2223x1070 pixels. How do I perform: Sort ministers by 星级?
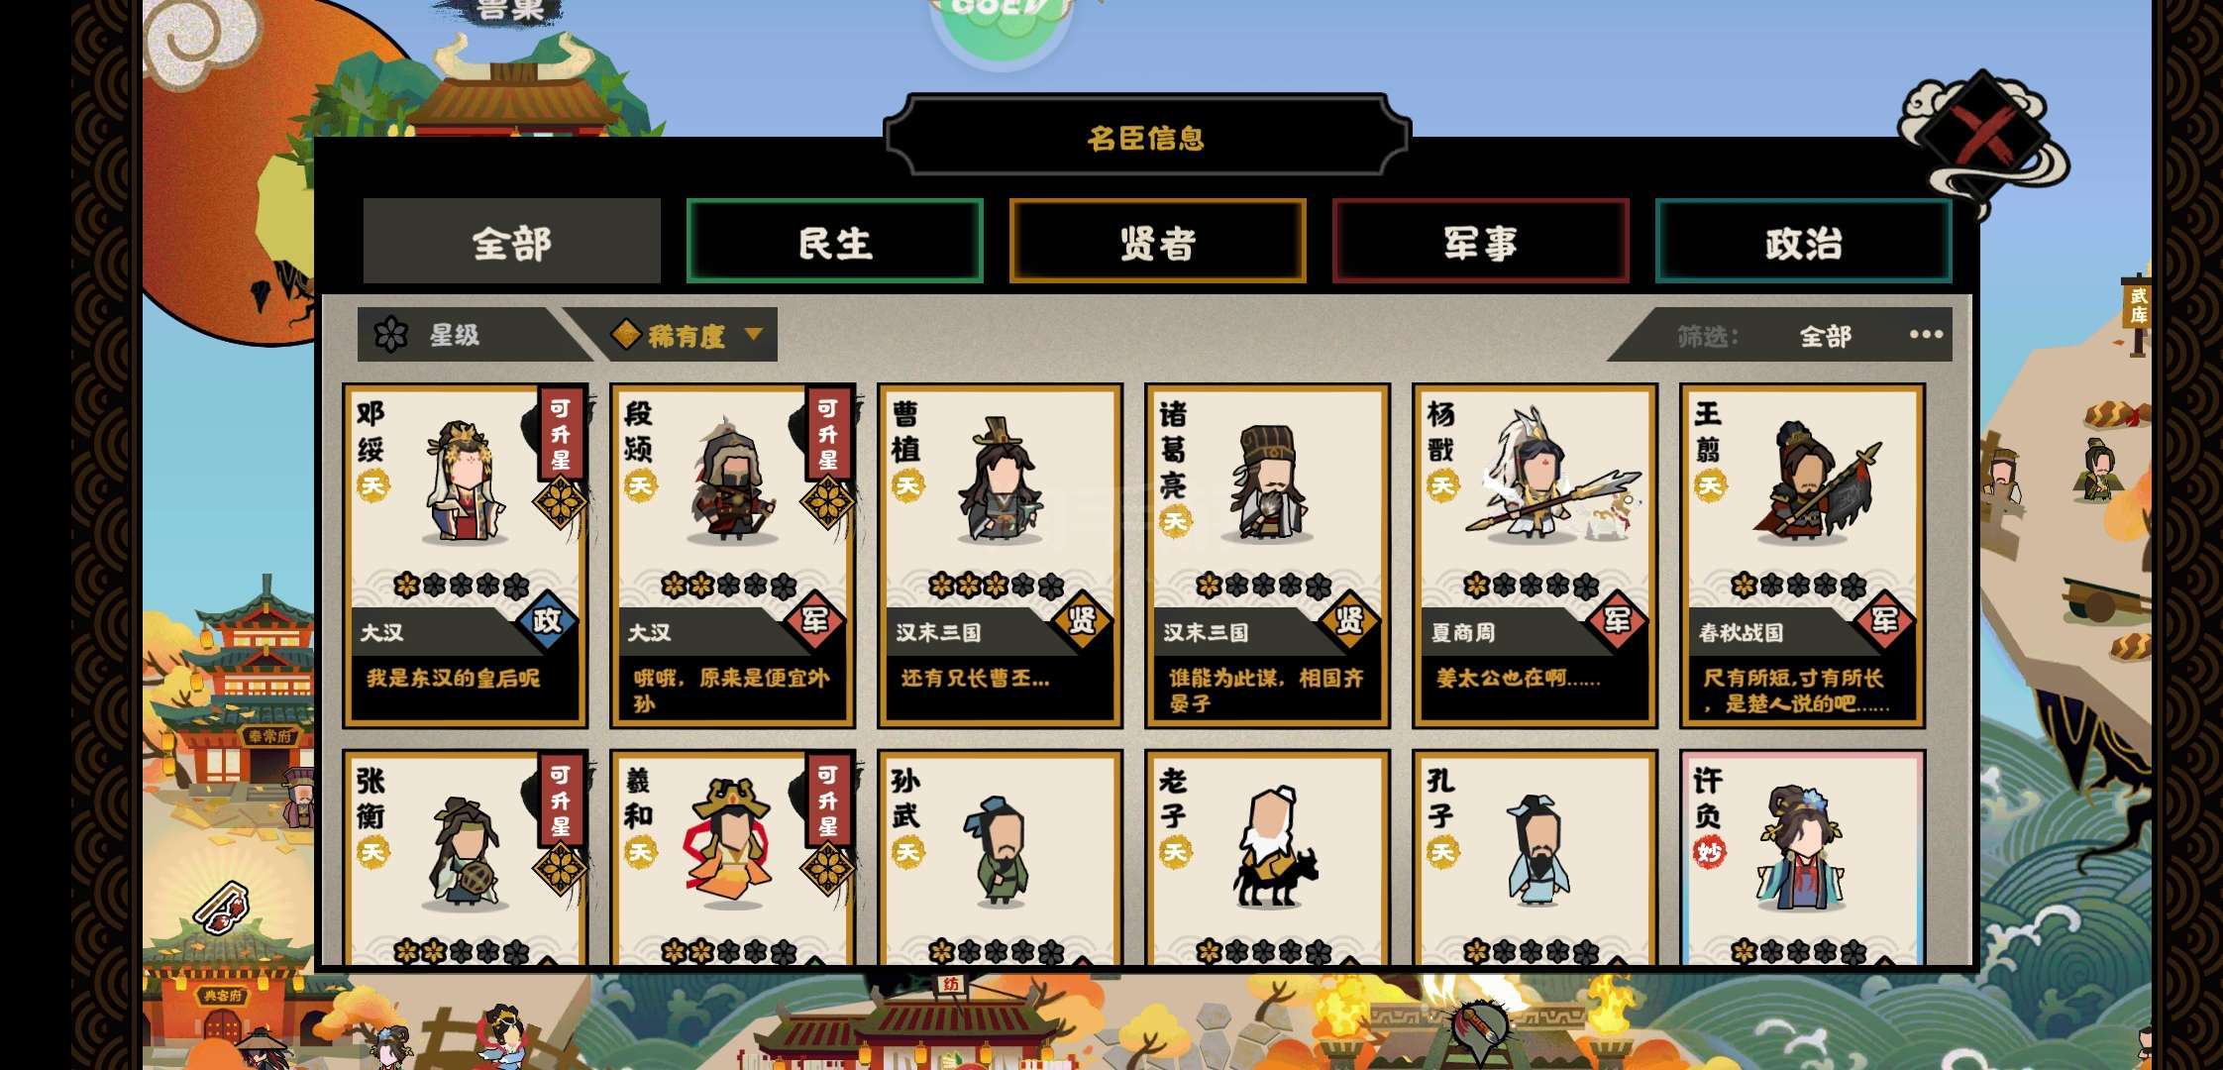(456, 335)
